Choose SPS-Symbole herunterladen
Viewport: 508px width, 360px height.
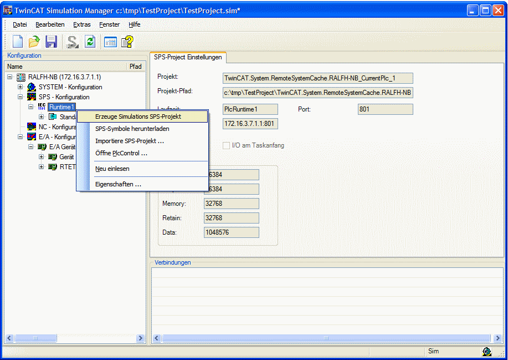pos(142,129)
